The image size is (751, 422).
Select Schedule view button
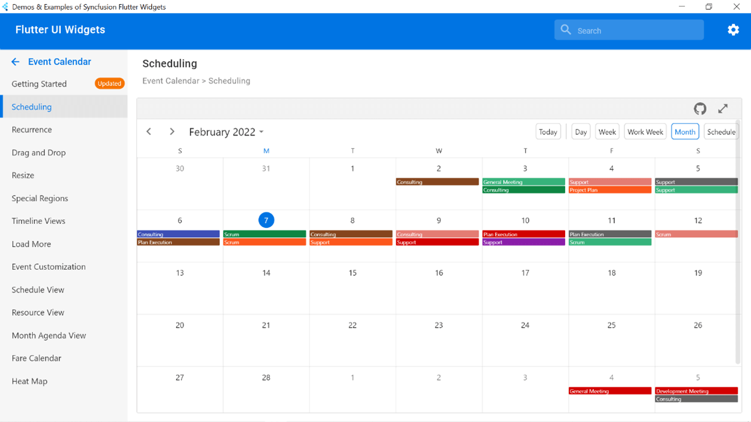pyautogui.click(x=721, y=132)
